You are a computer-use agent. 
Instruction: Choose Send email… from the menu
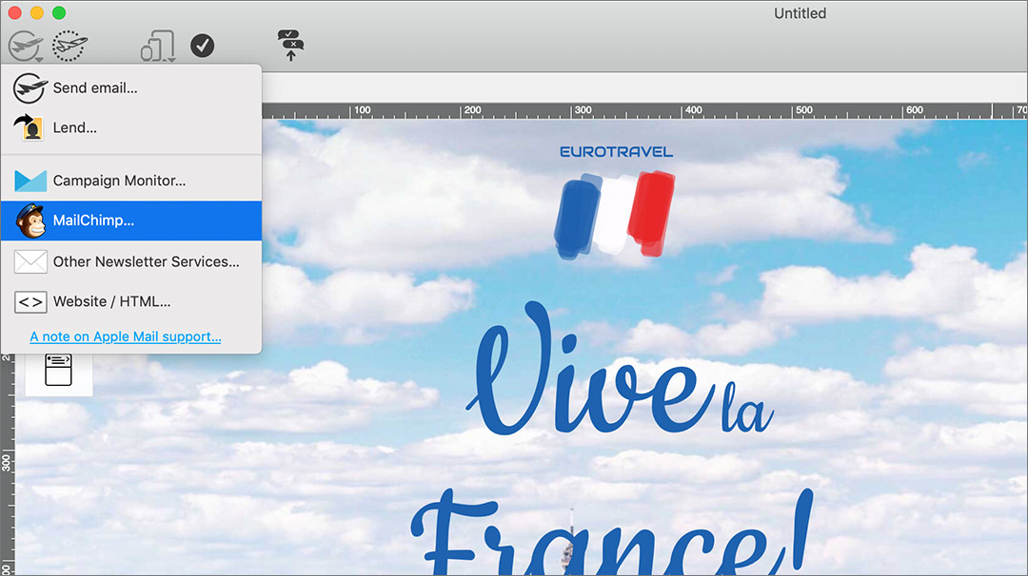coord(131,87)
